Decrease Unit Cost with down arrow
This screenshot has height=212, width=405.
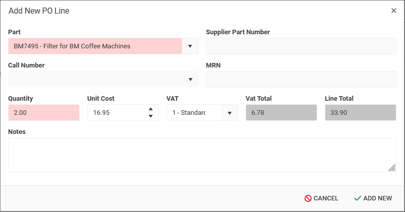point(150,116)
